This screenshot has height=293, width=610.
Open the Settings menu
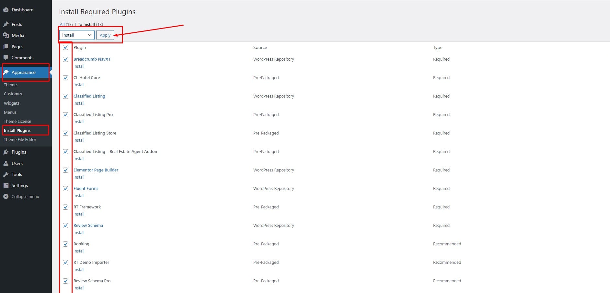20,185
